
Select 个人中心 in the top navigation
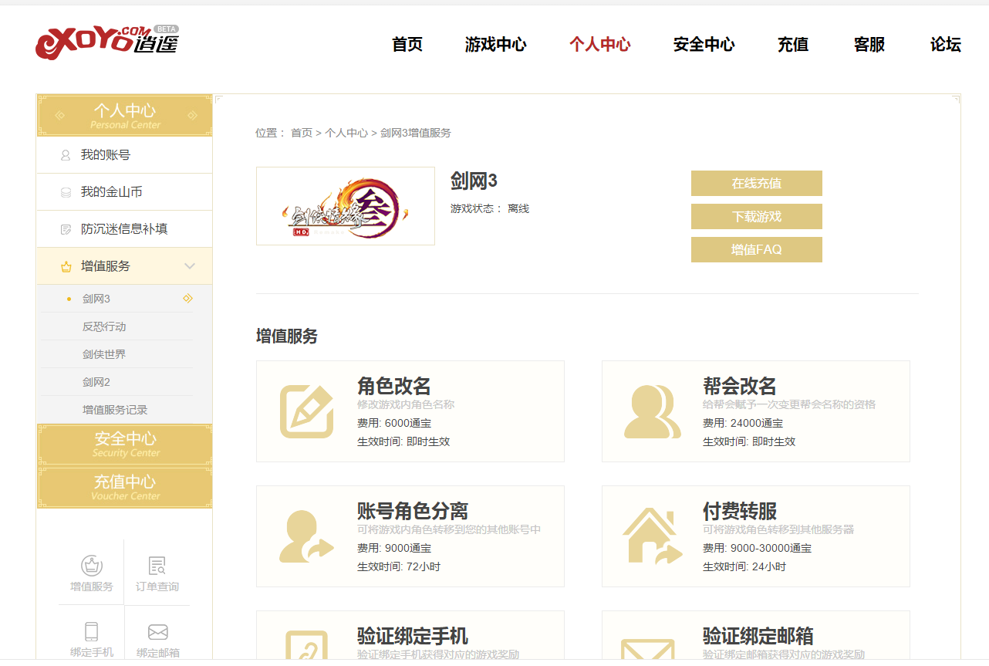point(600,45)
